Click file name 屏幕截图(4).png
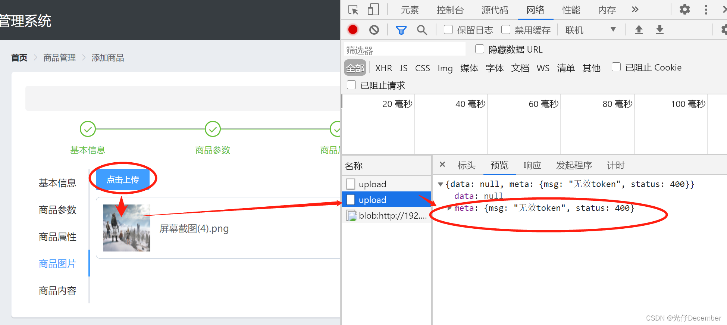This screenshot has height=325, width=727. (x=194, y=228)
